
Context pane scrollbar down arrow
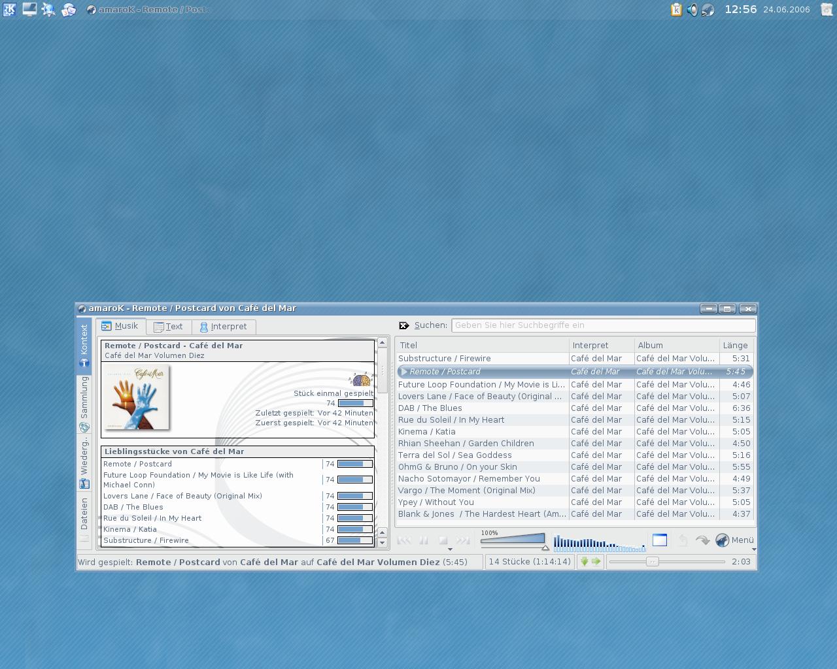tap(383, 543)
